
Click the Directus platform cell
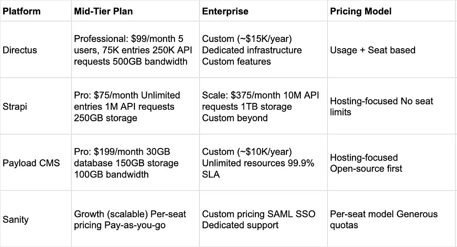(x=20, y=50)
